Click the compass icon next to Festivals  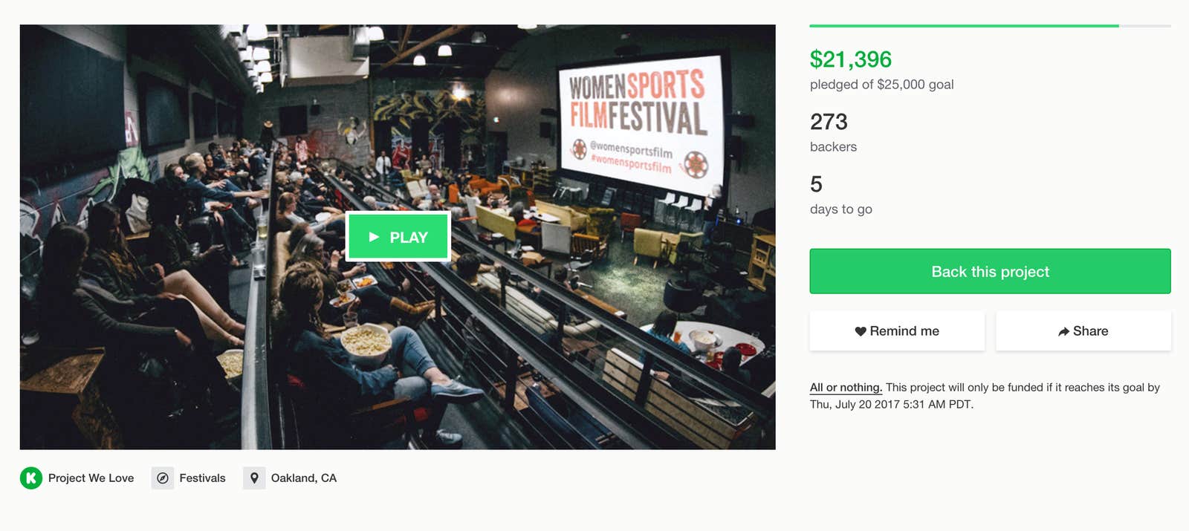click(x=162, y=478)
